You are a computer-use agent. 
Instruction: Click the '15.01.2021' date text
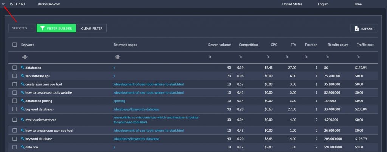point(17,4)
